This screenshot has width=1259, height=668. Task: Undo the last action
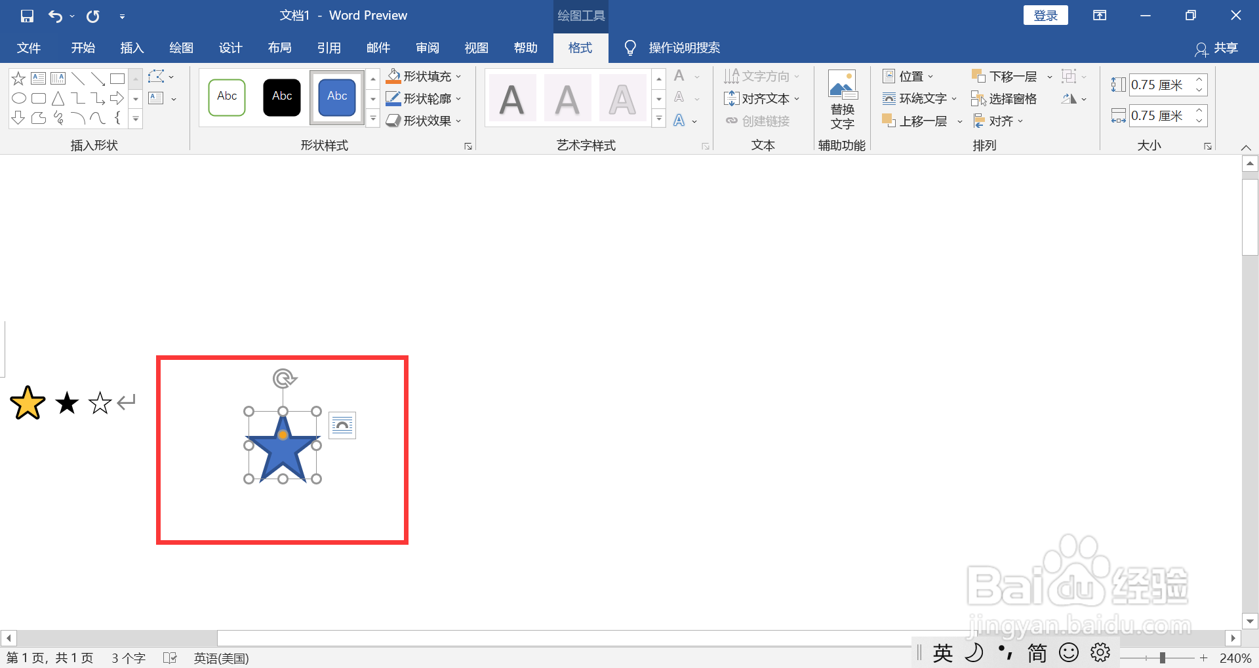click(x=55, y=16)
